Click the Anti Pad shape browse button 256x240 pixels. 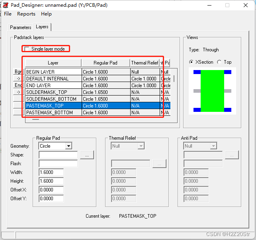click(x=232, y=155)
